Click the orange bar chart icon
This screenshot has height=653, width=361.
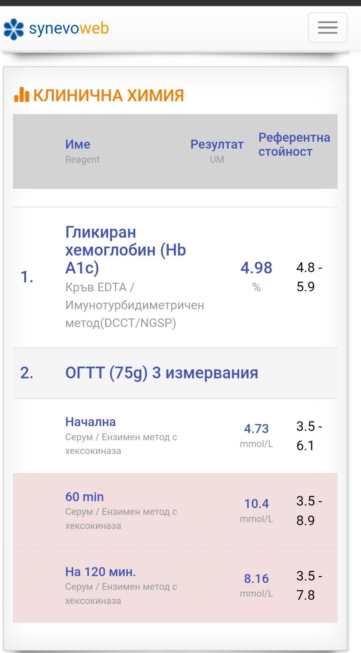click(x=21, y=95)
